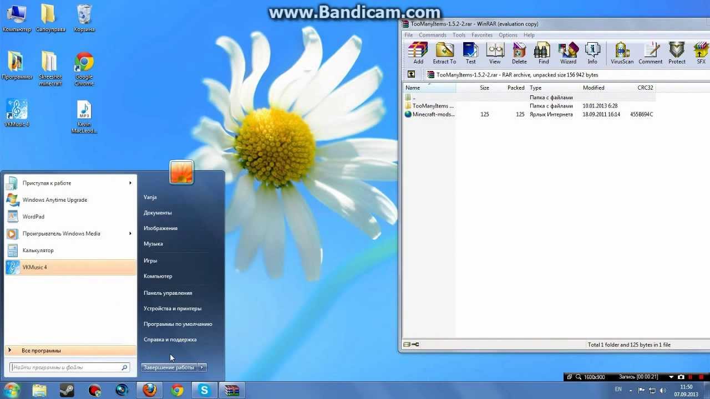
Task: Open the Commands menu in WinRAR
Action: coord(433,35)
